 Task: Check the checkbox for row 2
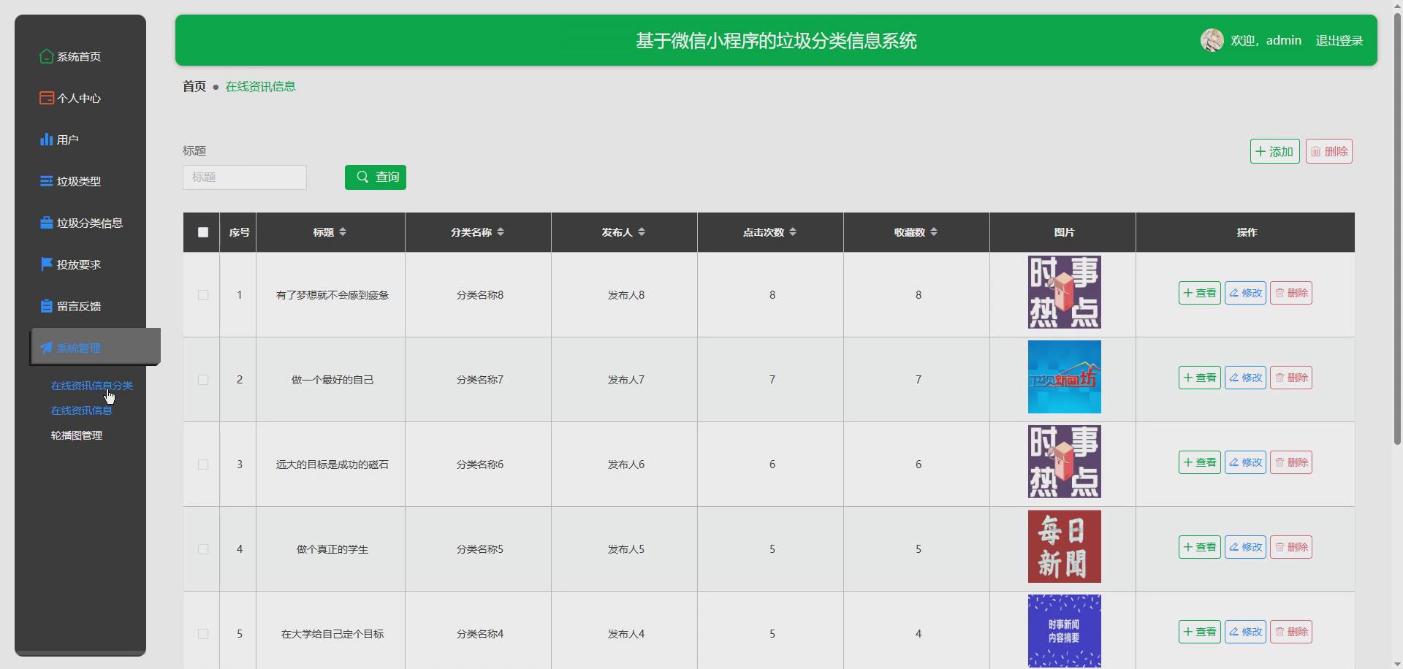(203, 380)
